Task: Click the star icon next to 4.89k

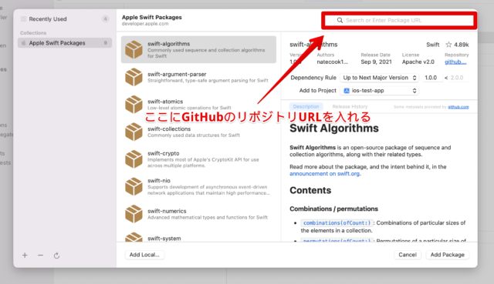Action: click(448, 45)
